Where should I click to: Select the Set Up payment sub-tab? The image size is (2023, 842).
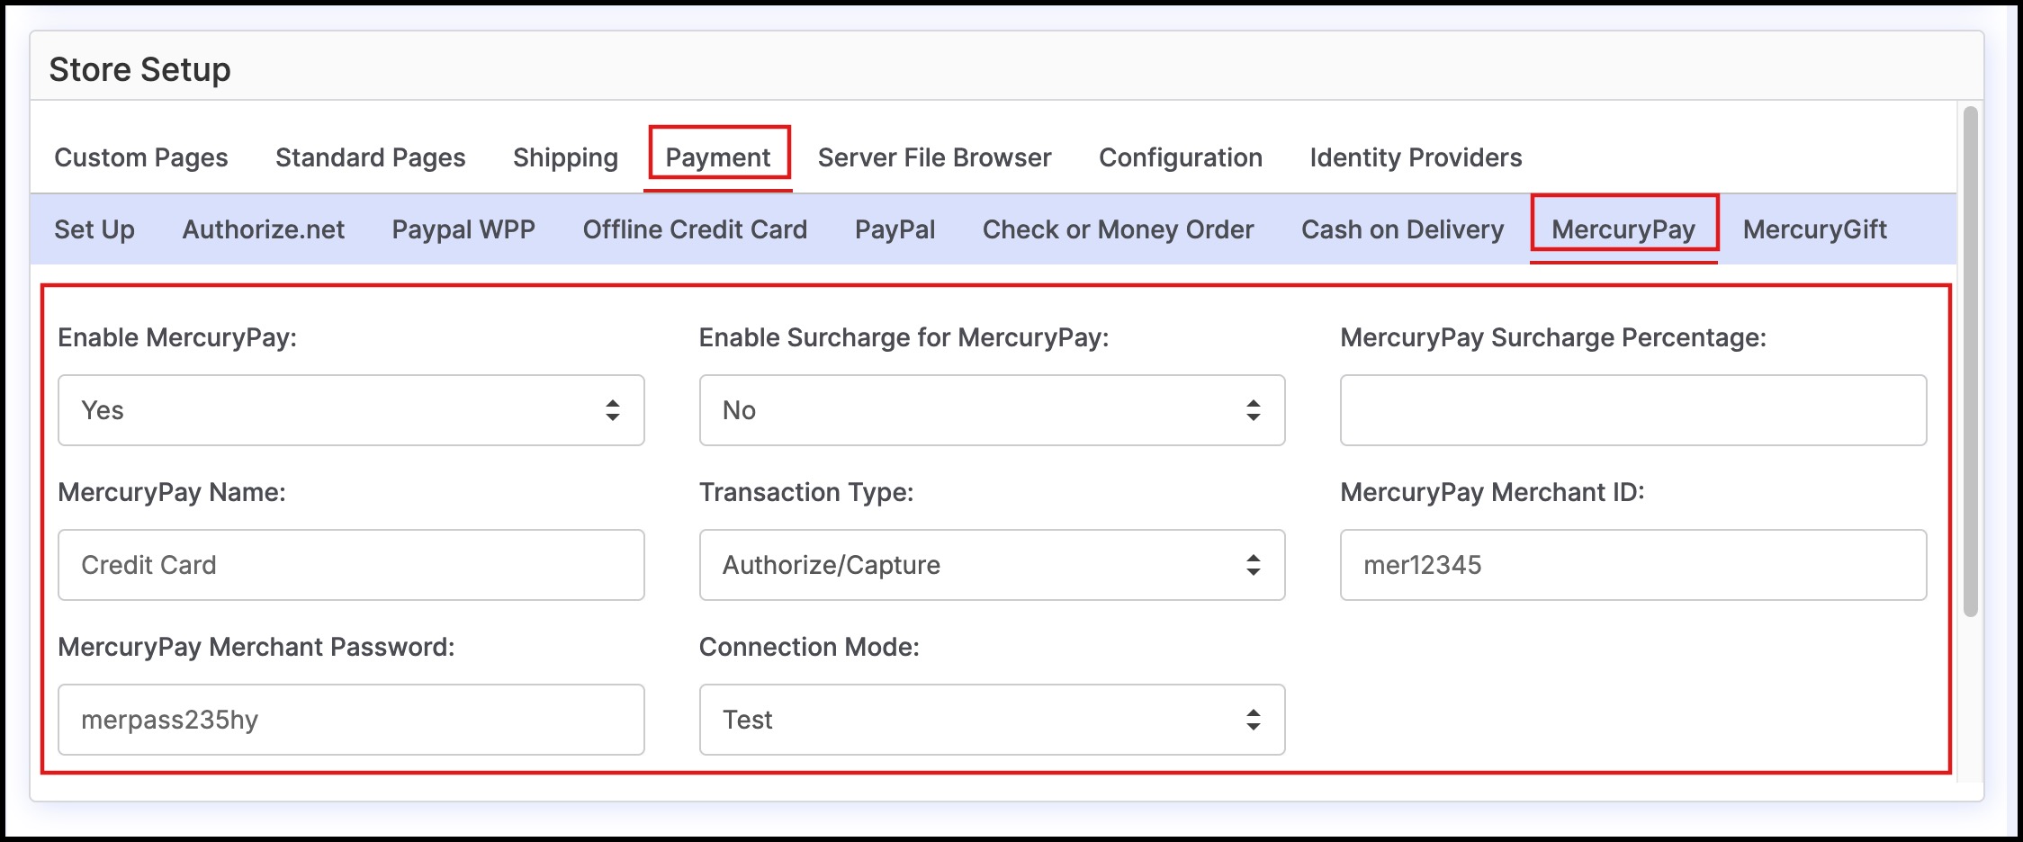[x=94, y=229]
